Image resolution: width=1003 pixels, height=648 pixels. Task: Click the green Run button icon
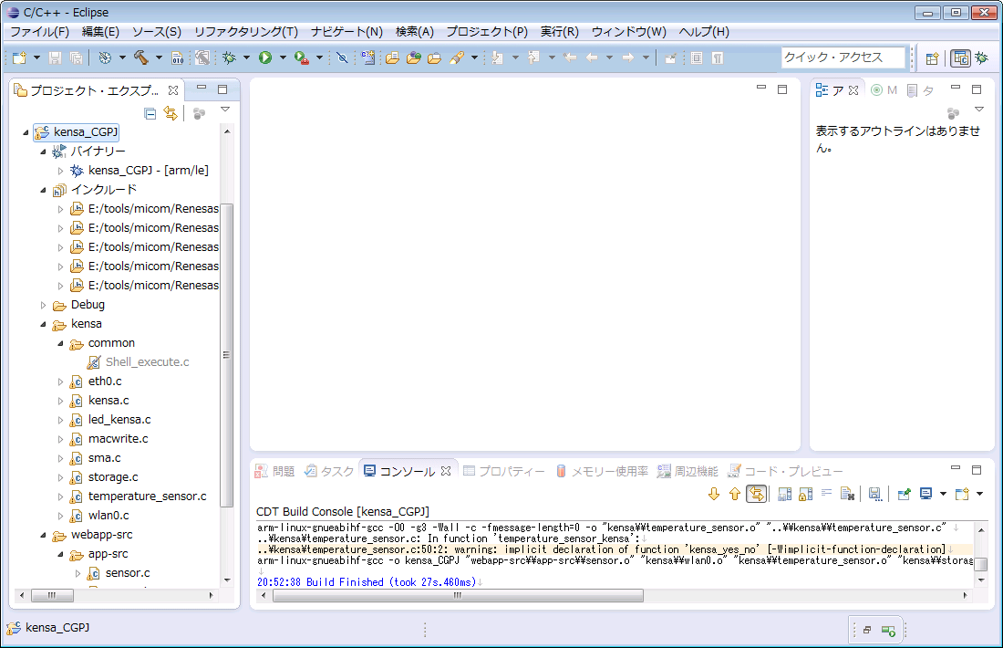pyautogui.click(x=264, y=57)
